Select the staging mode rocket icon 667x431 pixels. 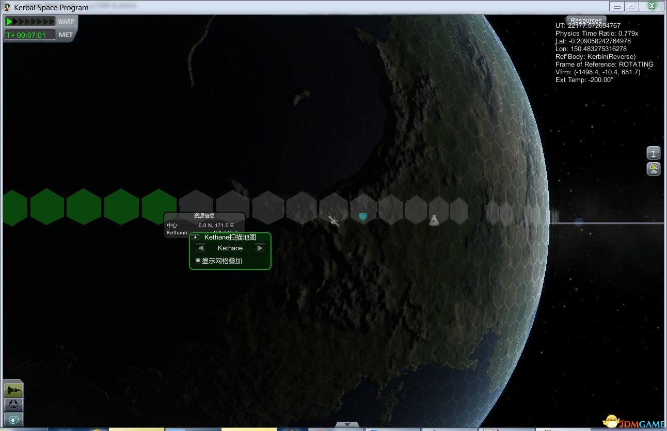click(13, 390)
